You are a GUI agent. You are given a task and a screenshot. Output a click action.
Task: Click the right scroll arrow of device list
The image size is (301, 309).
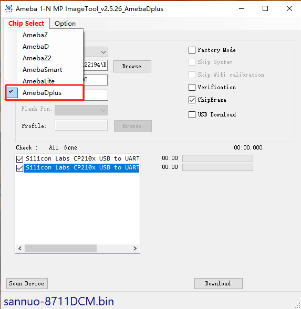(135, 248)
